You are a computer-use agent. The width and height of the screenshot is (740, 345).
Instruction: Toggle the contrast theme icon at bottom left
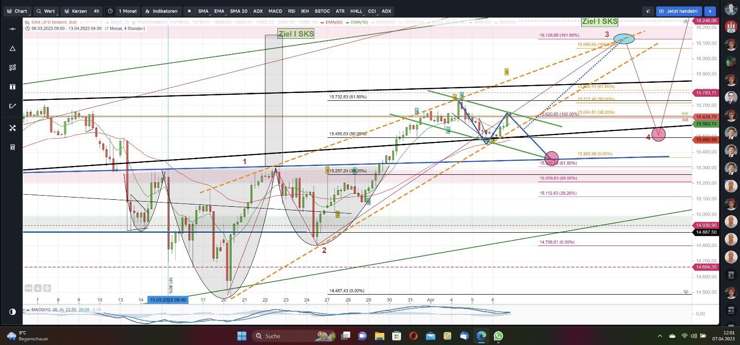pyautogui.click(x=13, y=312)
